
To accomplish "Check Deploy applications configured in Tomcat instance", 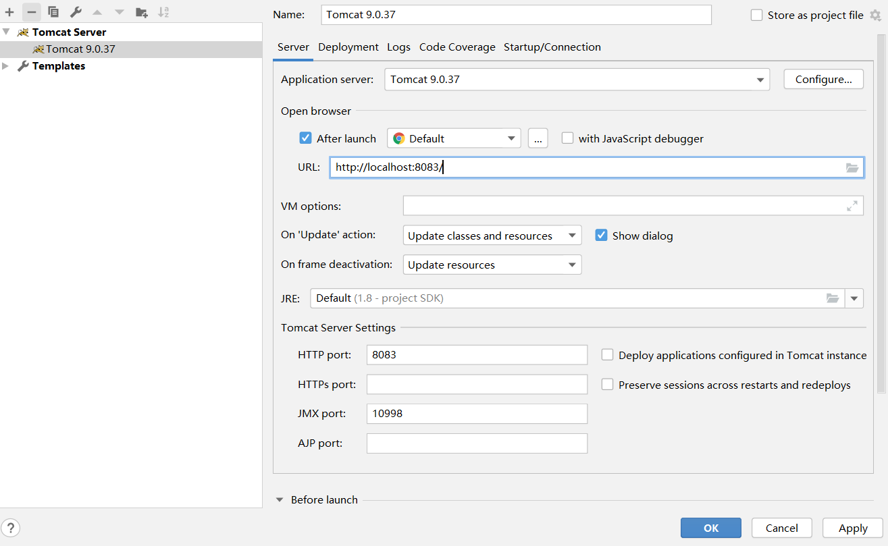I will 607,354.
